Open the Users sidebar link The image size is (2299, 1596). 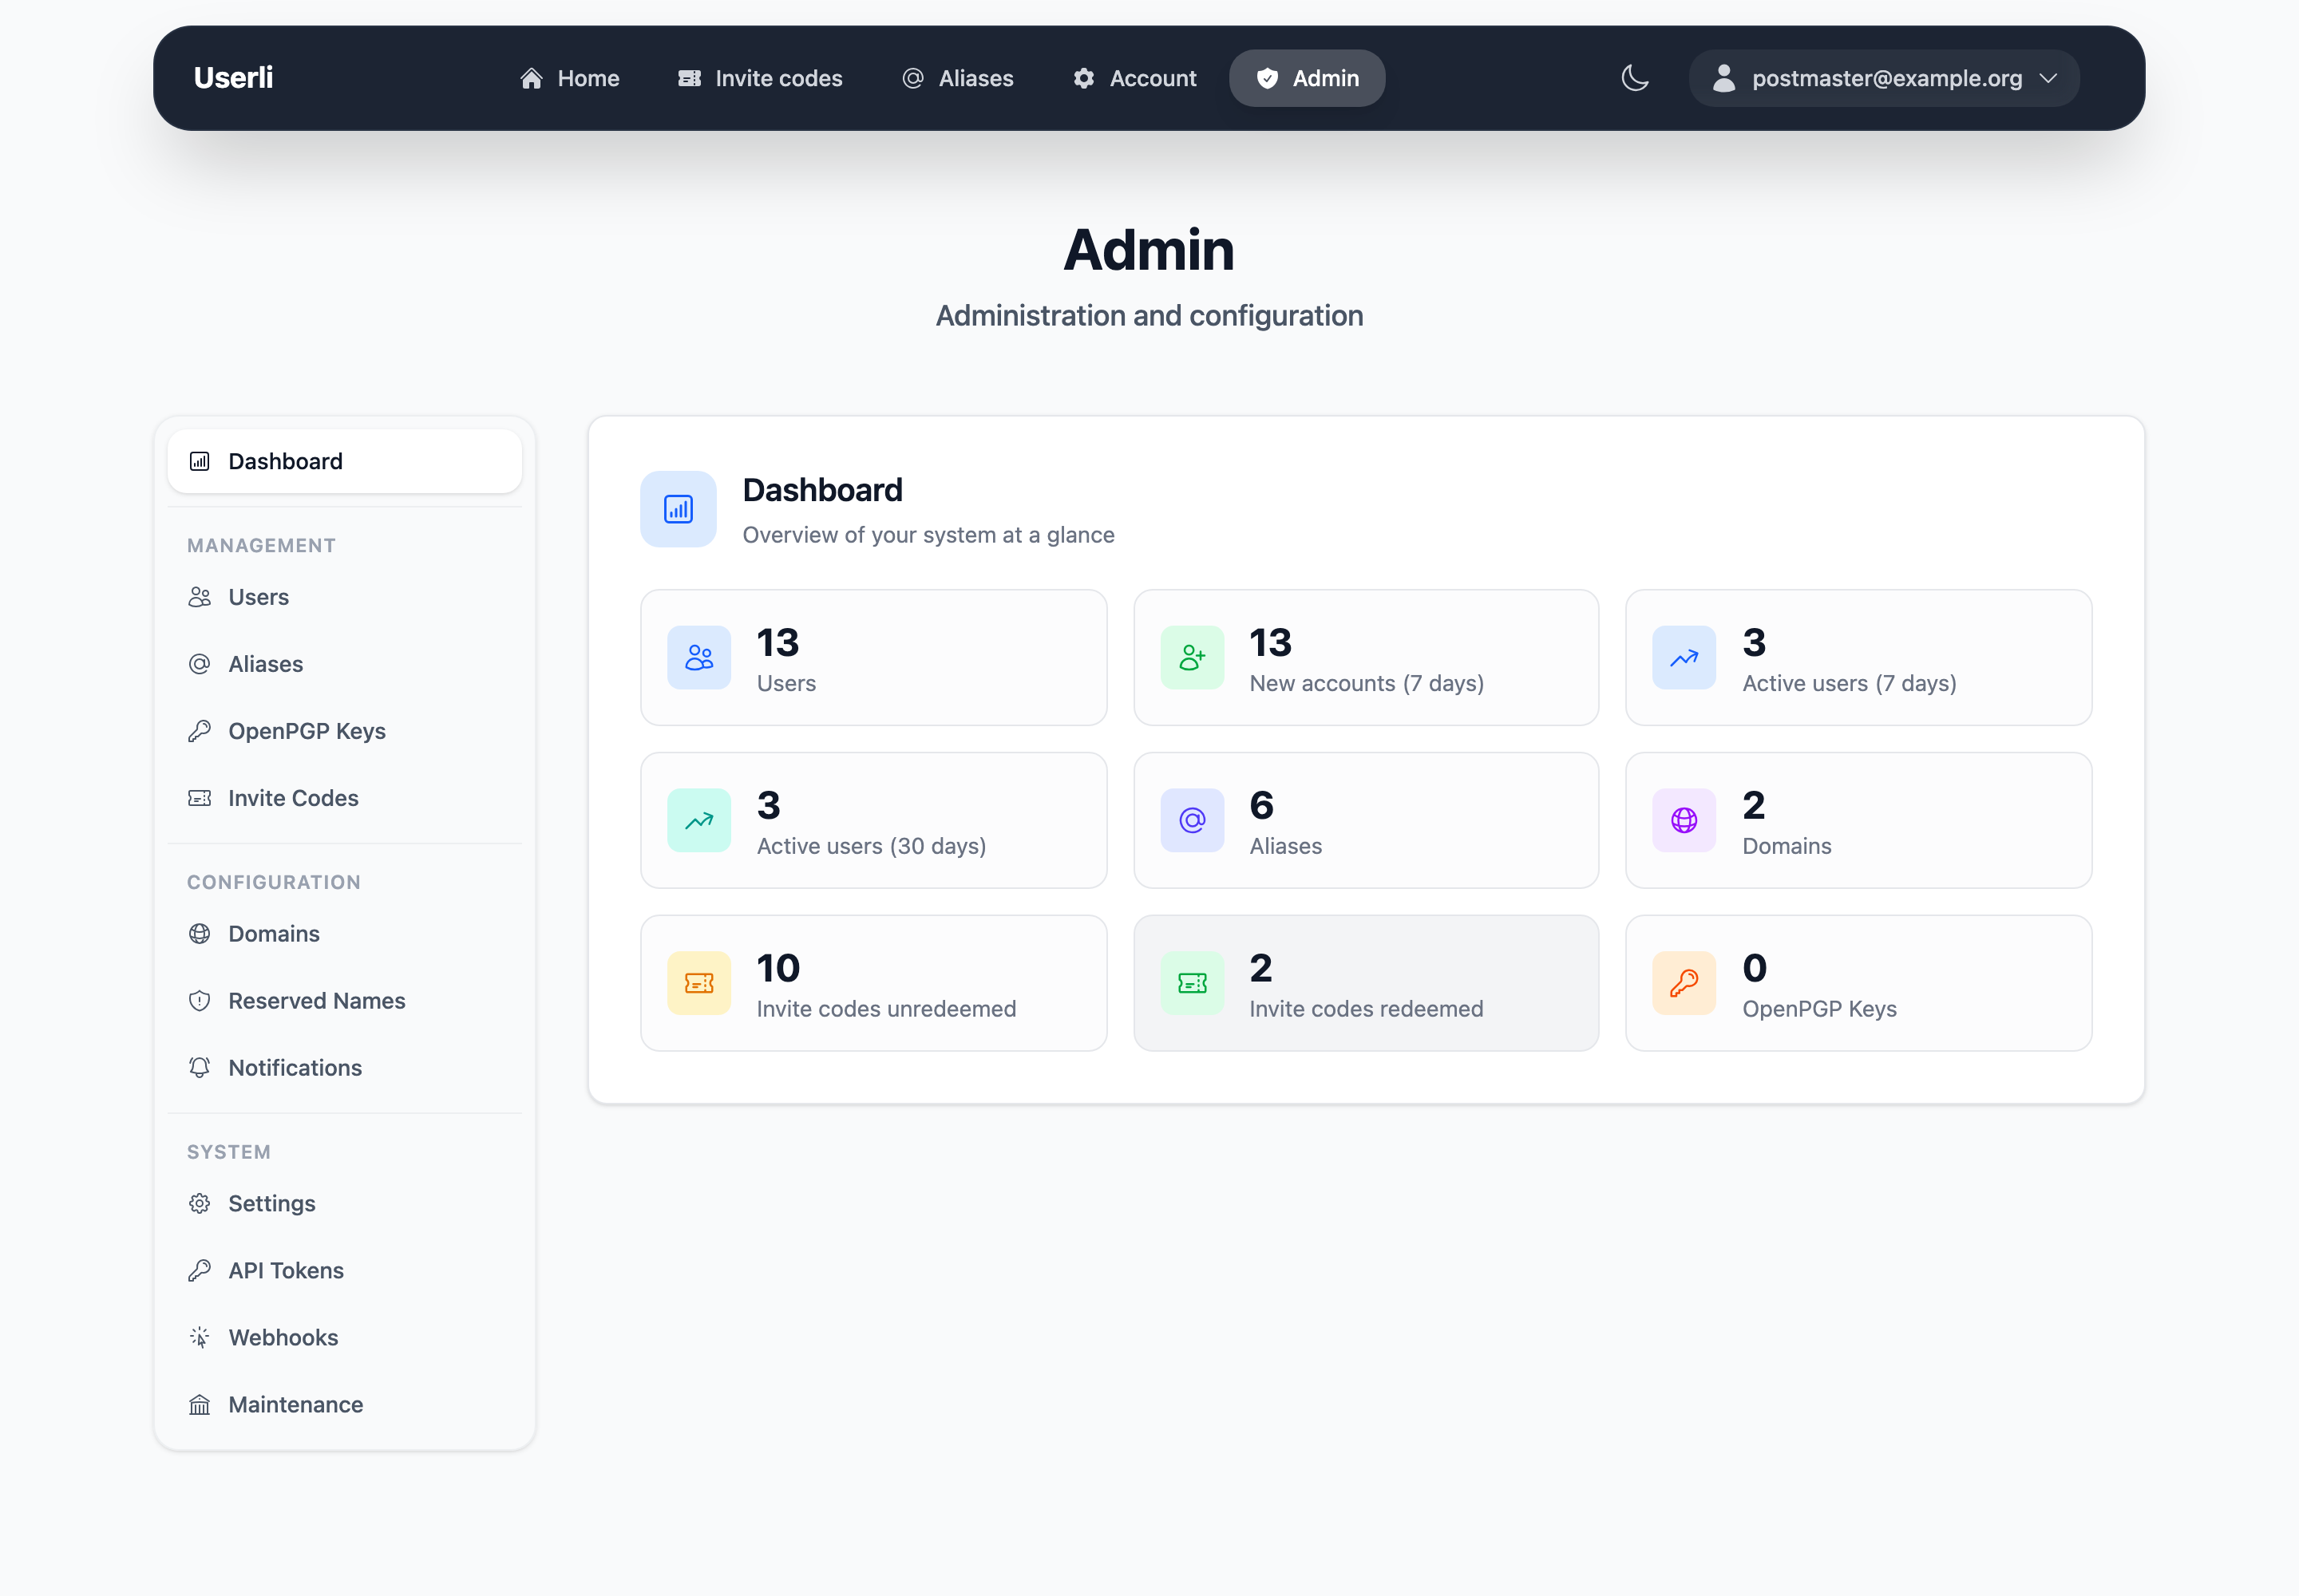pos(345,597)
